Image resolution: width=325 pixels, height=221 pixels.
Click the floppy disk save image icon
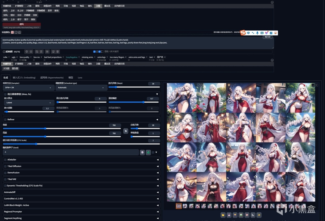tap(229, 215)
